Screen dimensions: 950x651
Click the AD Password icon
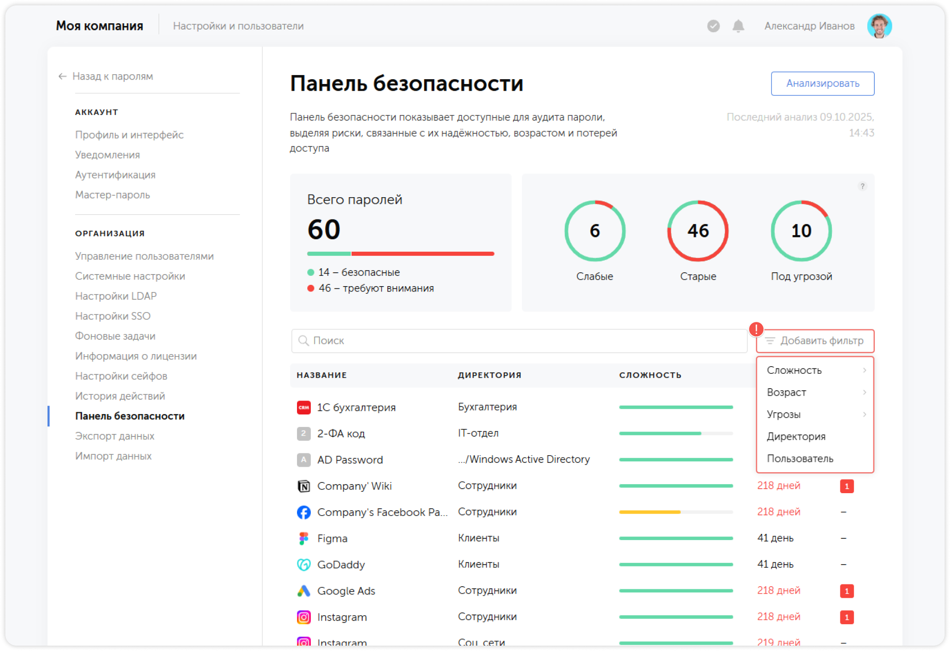pos(304,459)
